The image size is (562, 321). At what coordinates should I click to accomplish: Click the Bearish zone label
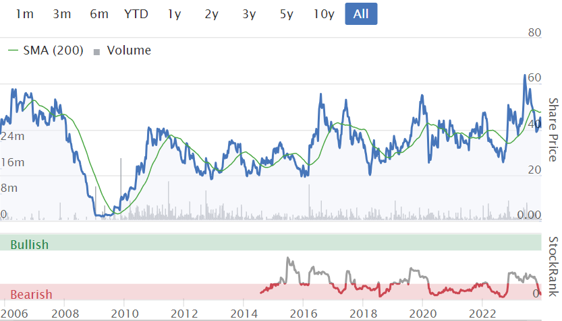tap(31, 295)
